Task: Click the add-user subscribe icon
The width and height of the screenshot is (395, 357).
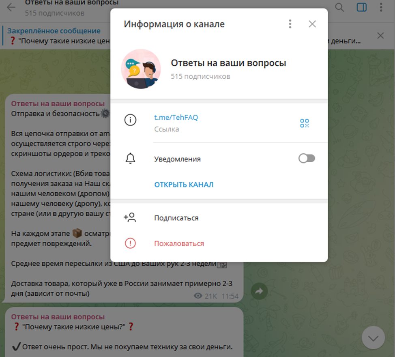Action: click(130, 217)
